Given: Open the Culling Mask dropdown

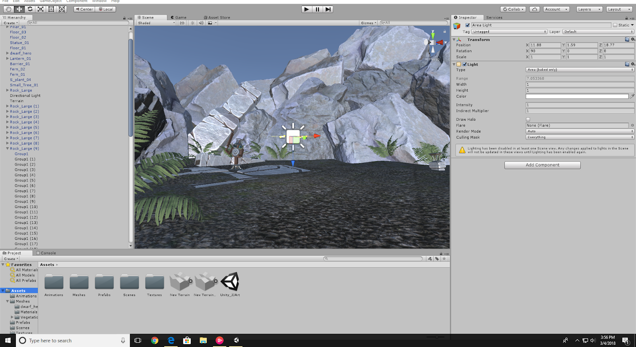Looking at the screenshot, I should [x=580, y=137].
